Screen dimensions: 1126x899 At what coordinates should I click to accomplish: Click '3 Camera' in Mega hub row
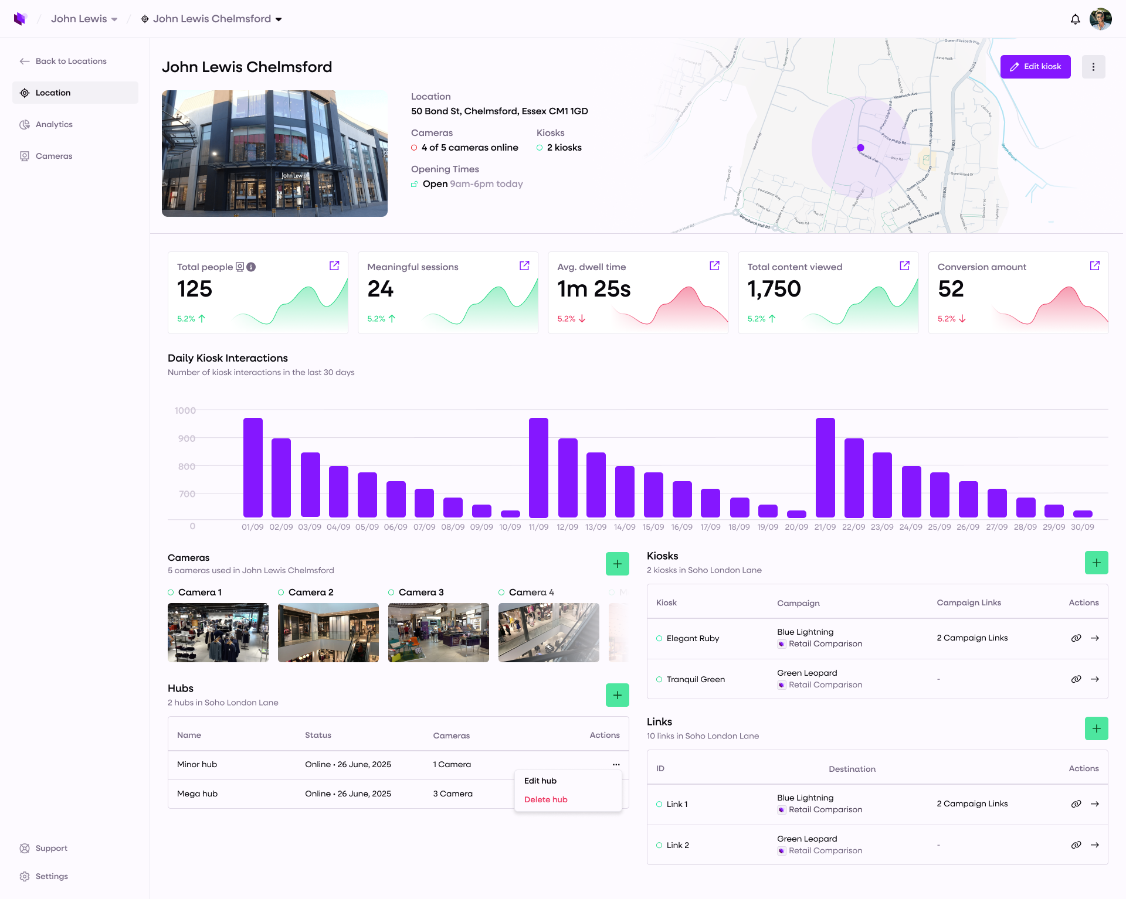(453, 794)
